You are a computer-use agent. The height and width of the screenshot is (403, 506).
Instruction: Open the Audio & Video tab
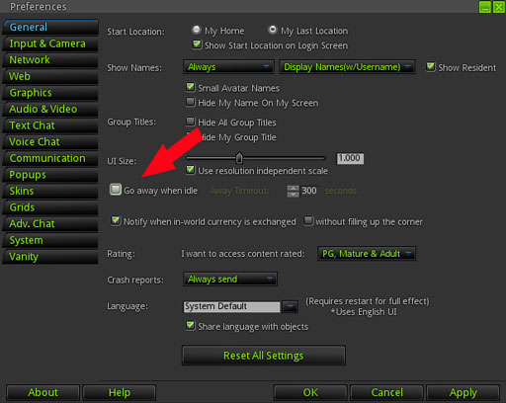[x=50, y=110]
